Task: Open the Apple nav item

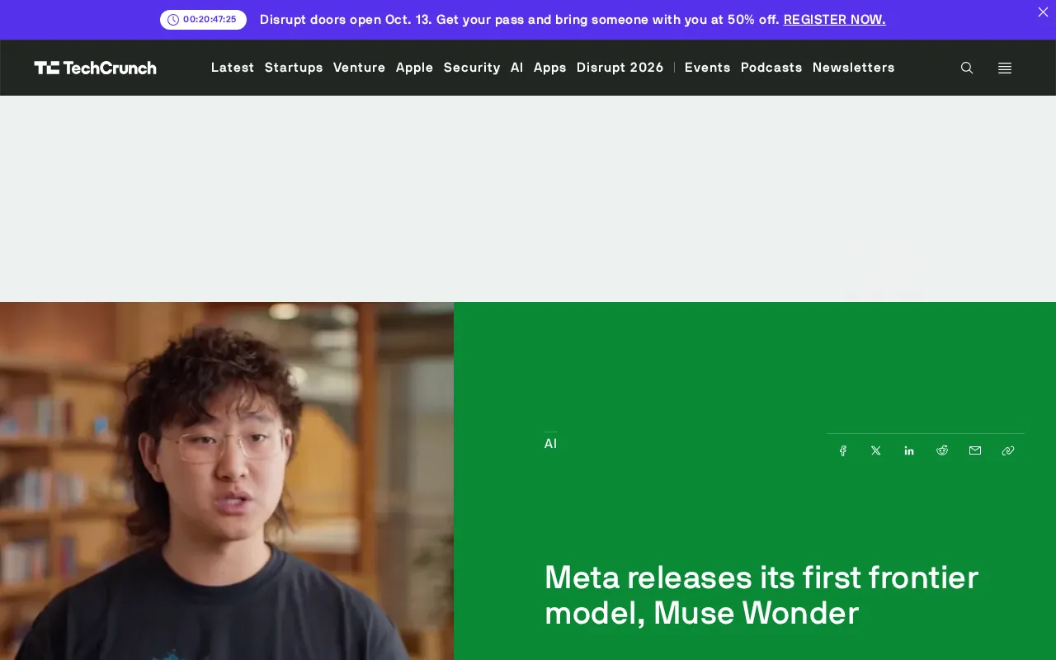Action: click(x=415, y=68)
